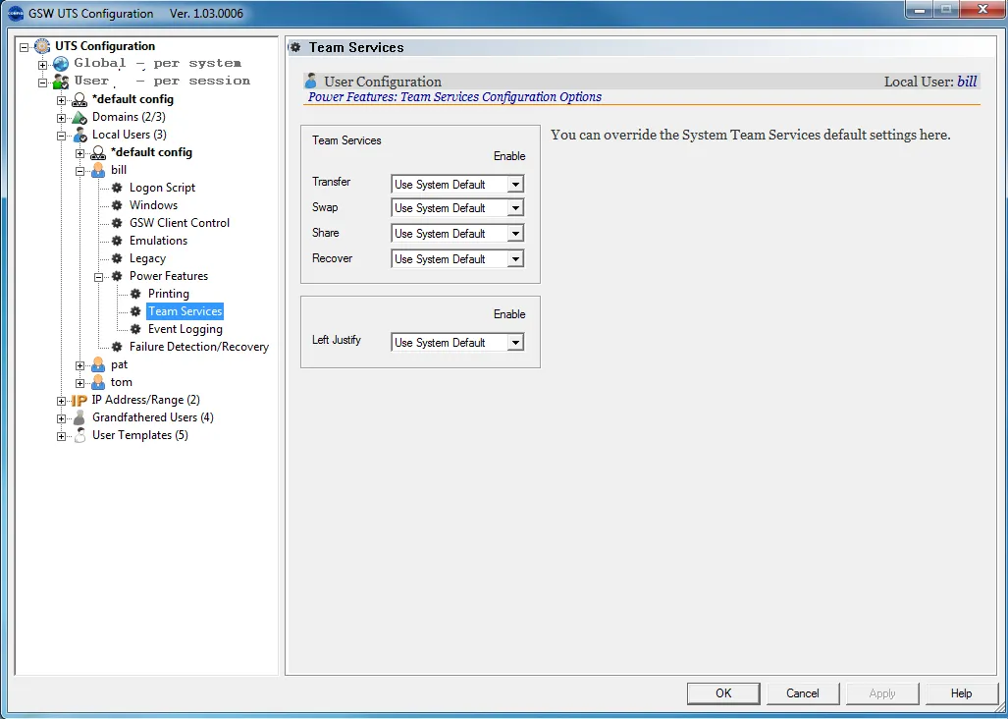
Task: Select Failure Detection/Recovery tree item
Action: [199, 348]
